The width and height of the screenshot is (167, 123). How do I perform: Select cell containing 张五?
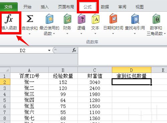point(29,106)
